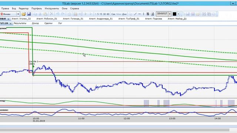Click the hatched pattern tool icon
The width and height of the screenshot is (237, 133).
pyautogui.click(x=148, y=14)
